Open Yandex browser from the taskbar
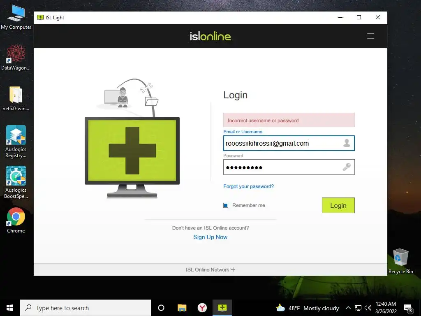 pyautogui.click(x=202, y=308)
